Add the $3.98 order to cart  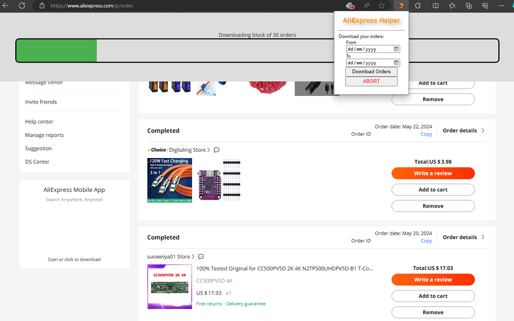[x=433, y=190]
